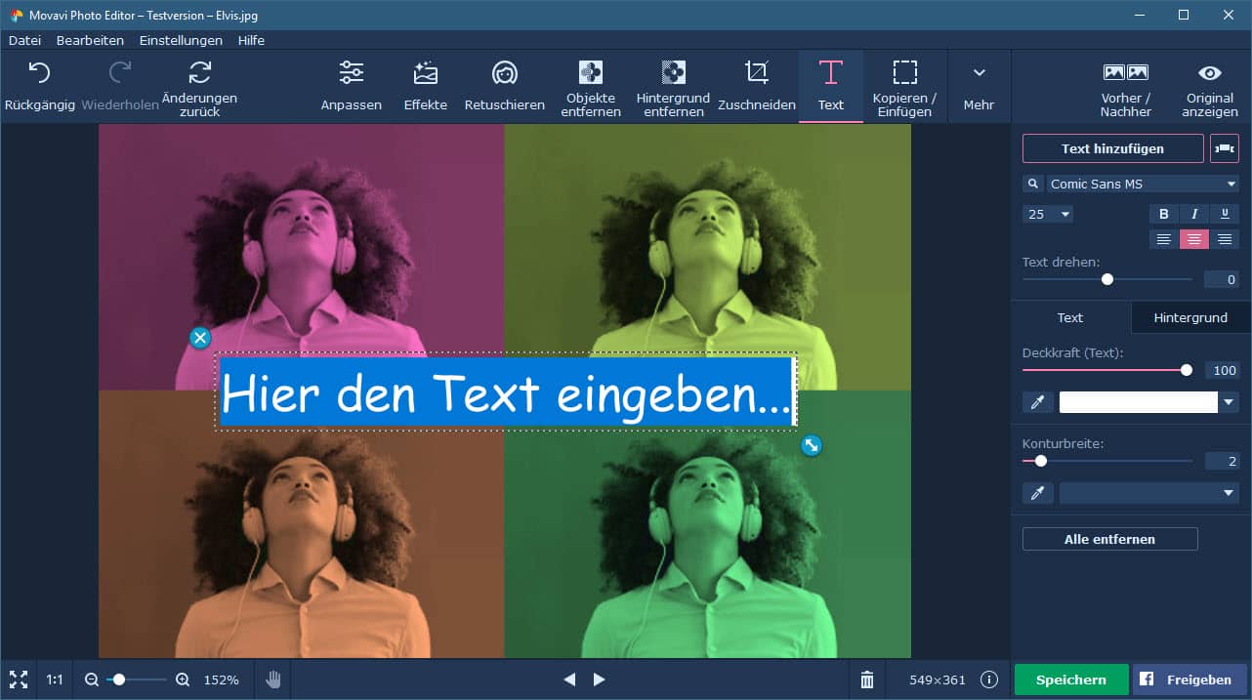This screenshot has width=1252, height=700.
Task: Click inside the 'Hier den Text eingeben...' text box
Action: coord(506,391)
